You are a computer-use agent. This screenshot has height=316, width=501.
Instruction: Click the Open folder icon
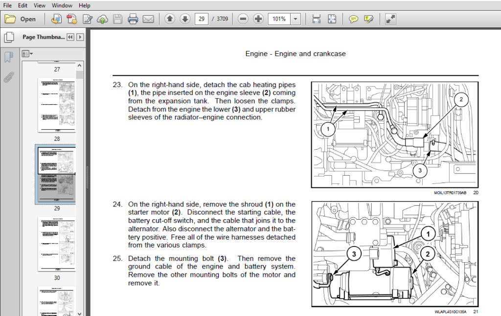pos(10,19)
